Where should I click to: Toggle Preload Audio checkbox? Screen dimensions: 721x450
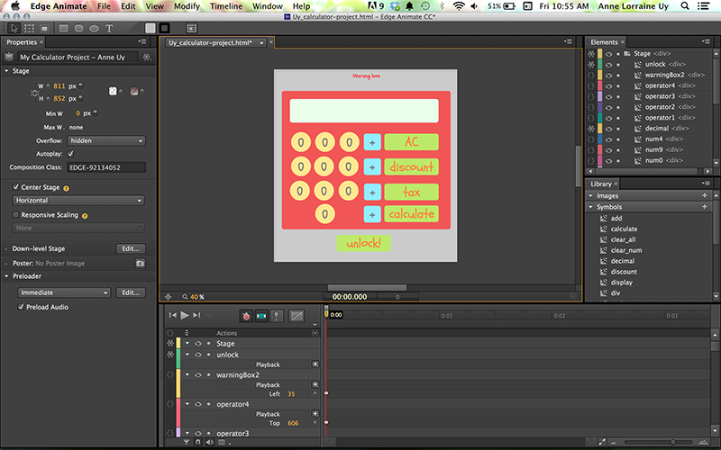tap(21, 307)
